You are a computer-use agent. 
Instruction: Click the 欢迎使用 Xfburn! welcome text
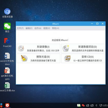60,40
